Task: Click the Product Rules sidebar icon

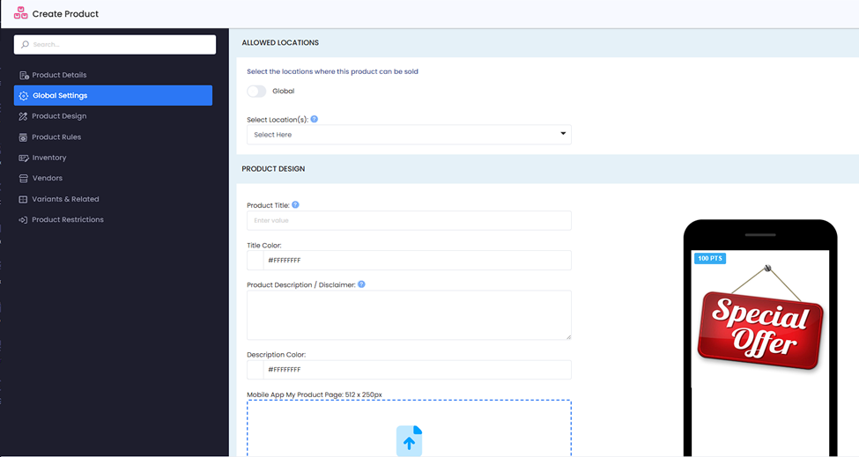Action: [x=23, y=137]
